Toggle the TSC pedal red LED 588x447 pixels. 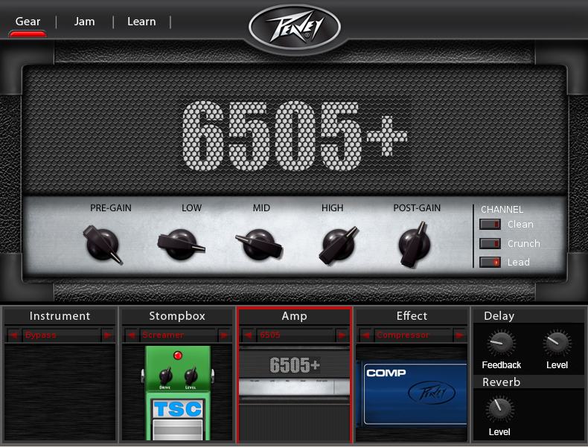pos(178,356)
